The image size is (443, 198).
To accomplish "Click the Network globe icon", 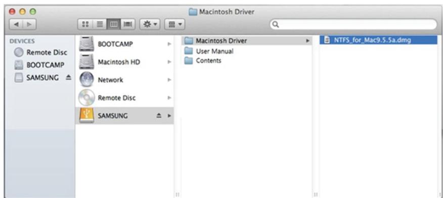I will coord(86,80).
